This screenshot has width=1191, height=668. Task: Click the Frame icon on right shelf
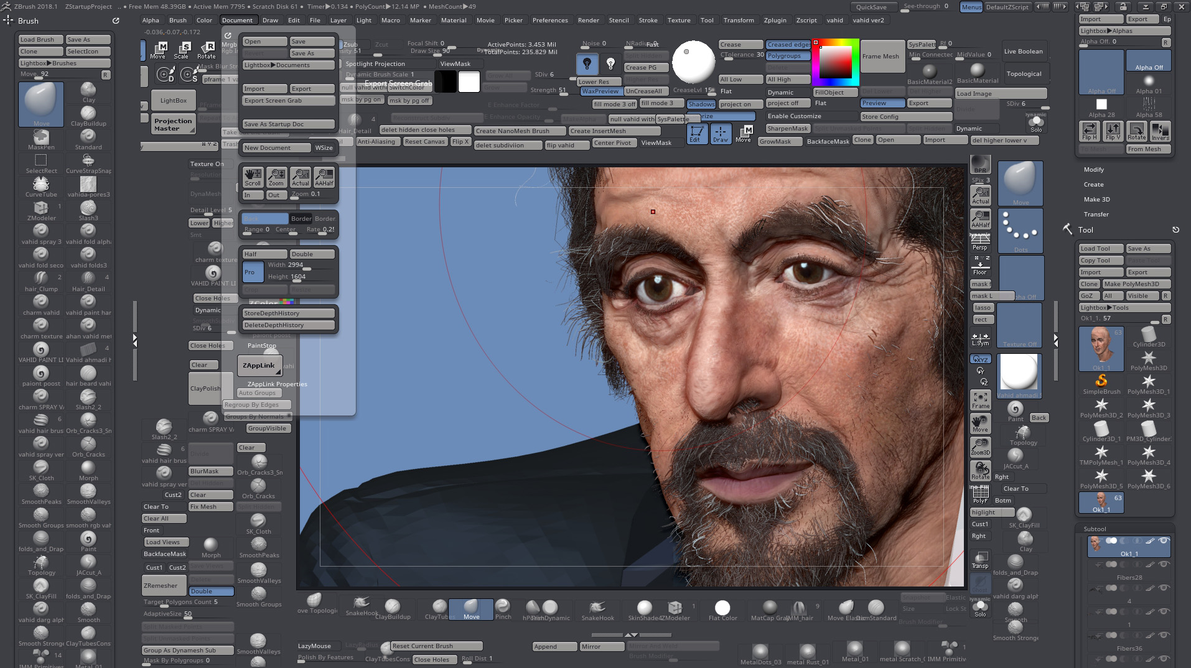tap(981, 400)
